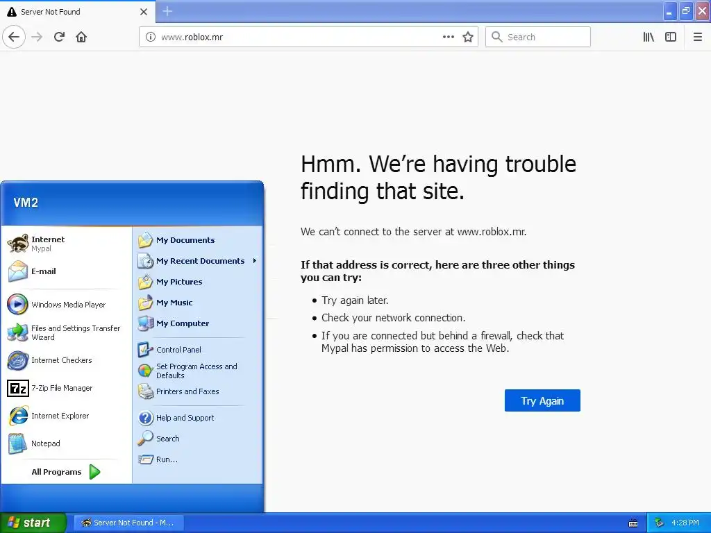711x533 pixels.
Task: Open the Run... dialog
Action: tap(198, 459)
